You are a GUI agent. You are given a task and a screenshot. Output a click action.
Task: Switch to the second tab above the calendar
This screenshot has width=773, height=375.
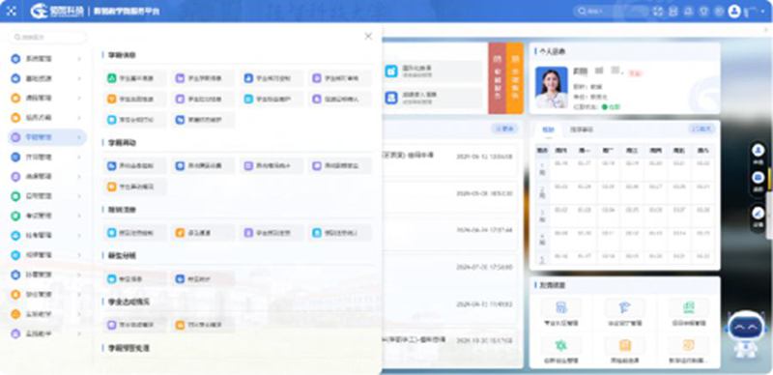(x=582, y=130)
